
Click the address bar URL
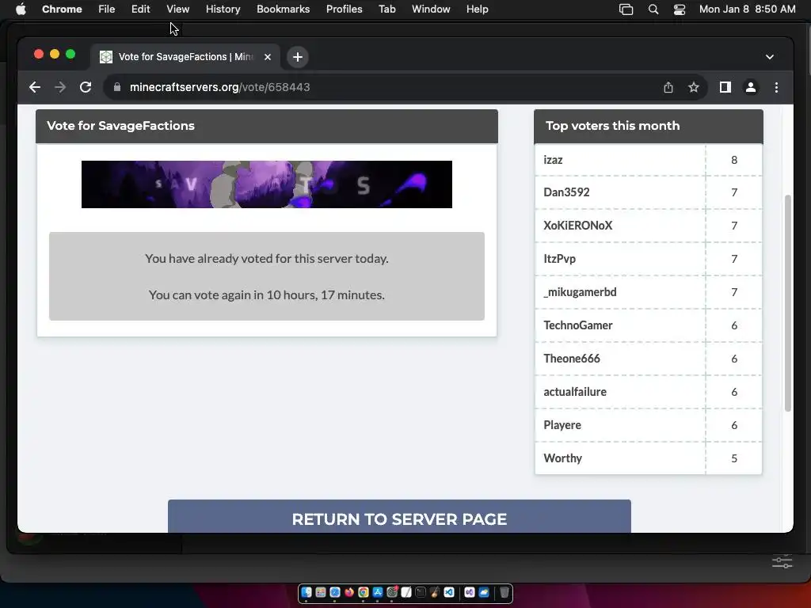(220, 87)
